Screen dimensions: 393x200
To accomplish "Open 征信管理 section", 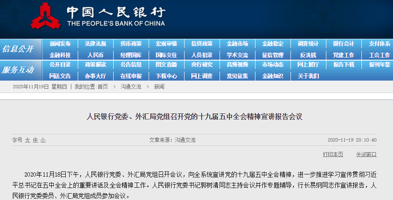I will (x=273, y=55).
